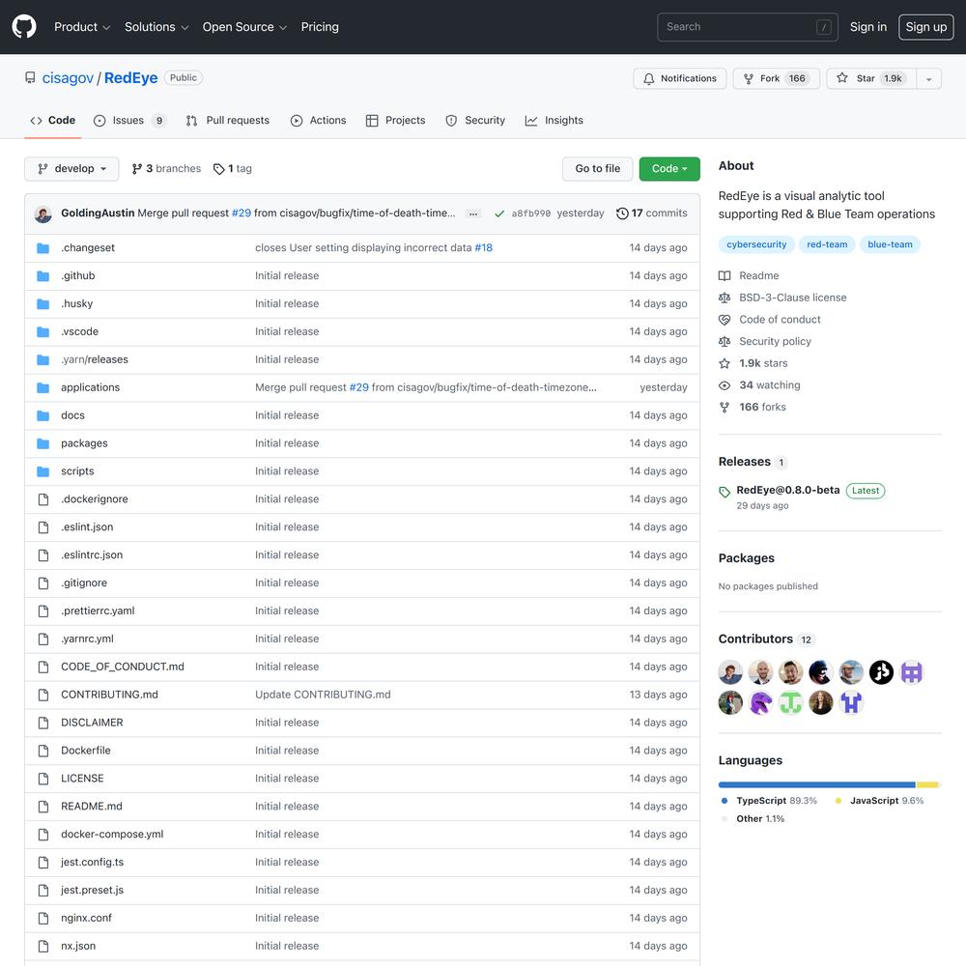Click the commit history clock icon

point(622,213)
